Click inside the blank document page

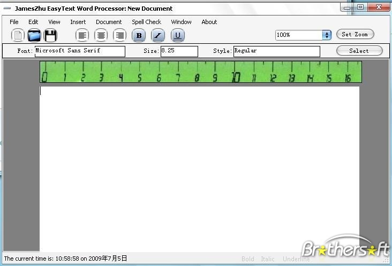point(199,169)
